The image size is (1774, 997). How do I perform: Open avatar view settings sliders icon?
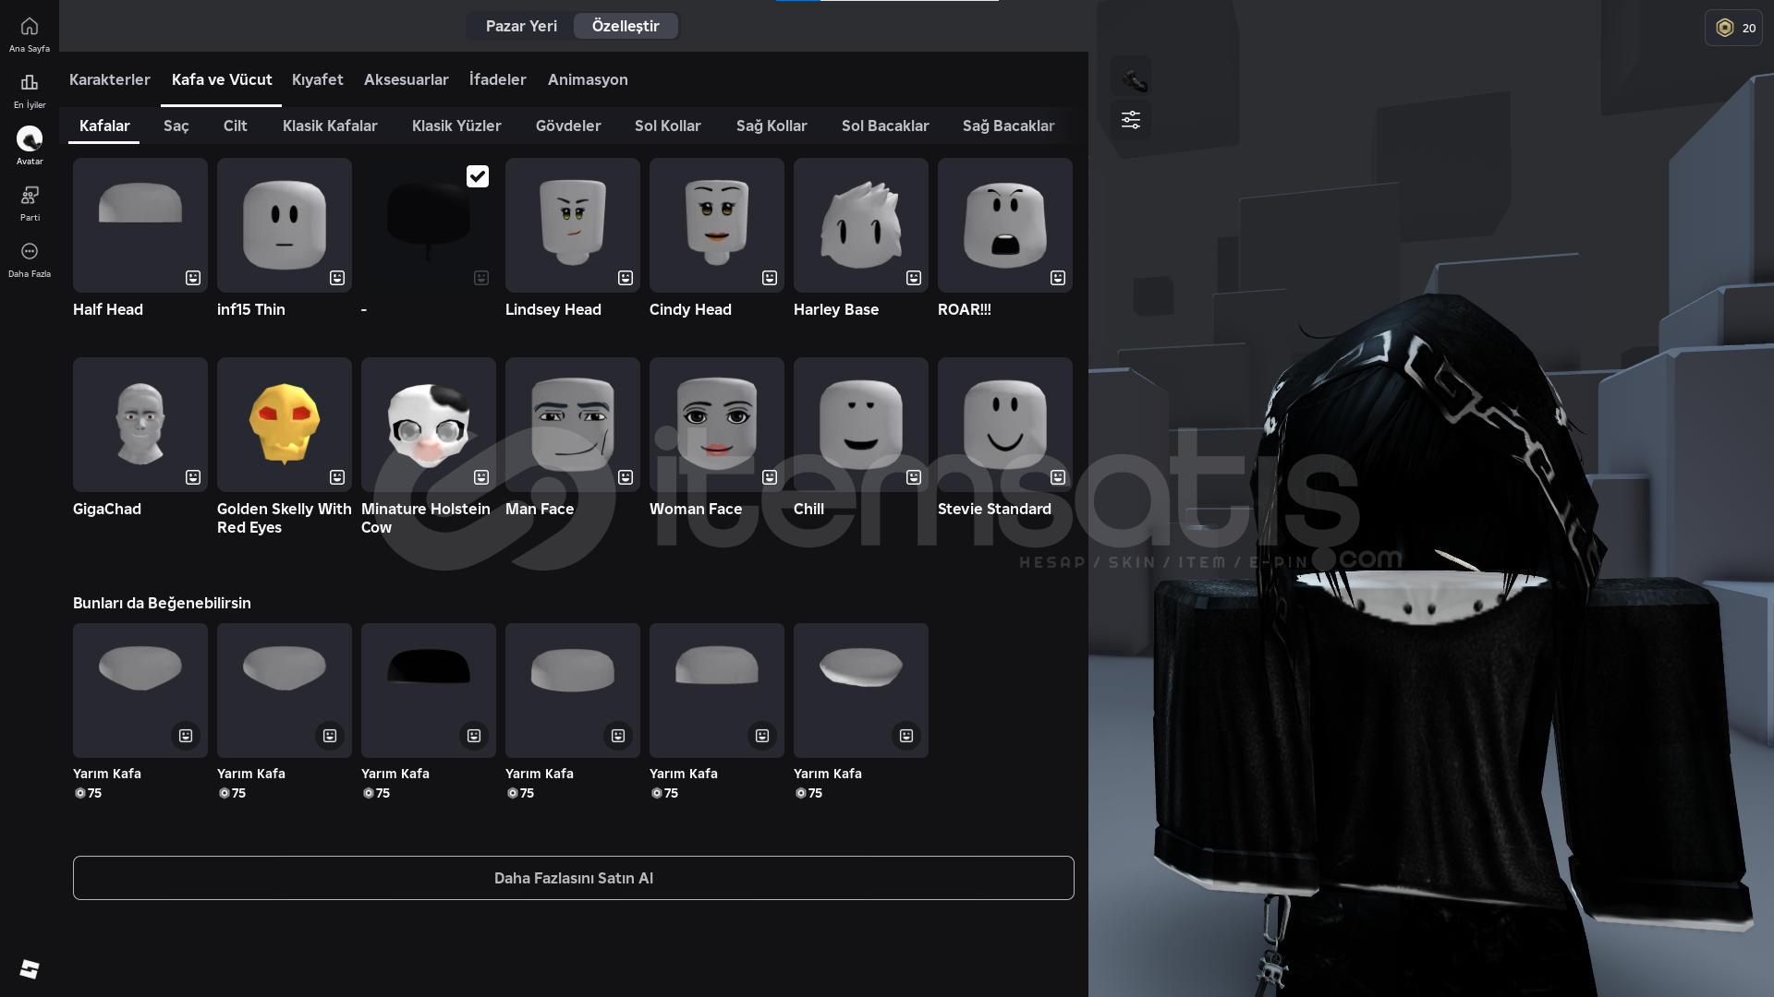(1131, 120)
